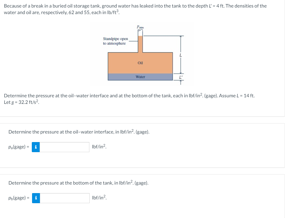Select the blue i button in the second answer row
Screen dimensions: 285x218
click(x=36, y=198)
